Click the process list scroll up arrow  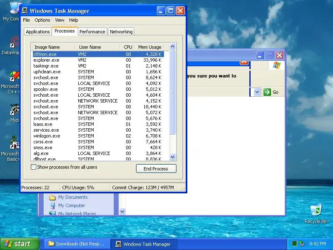[172, 46]
